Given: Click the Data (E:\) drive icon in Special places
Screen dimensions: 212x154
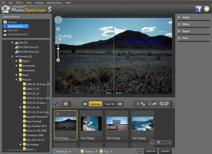Looking at the screenshot, I should (x=5, y=30).
